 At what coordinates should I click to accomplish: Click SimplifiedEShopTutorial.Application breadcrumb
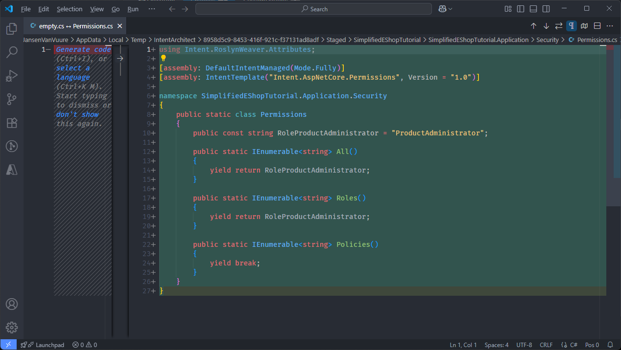click(x=478, y=40)
